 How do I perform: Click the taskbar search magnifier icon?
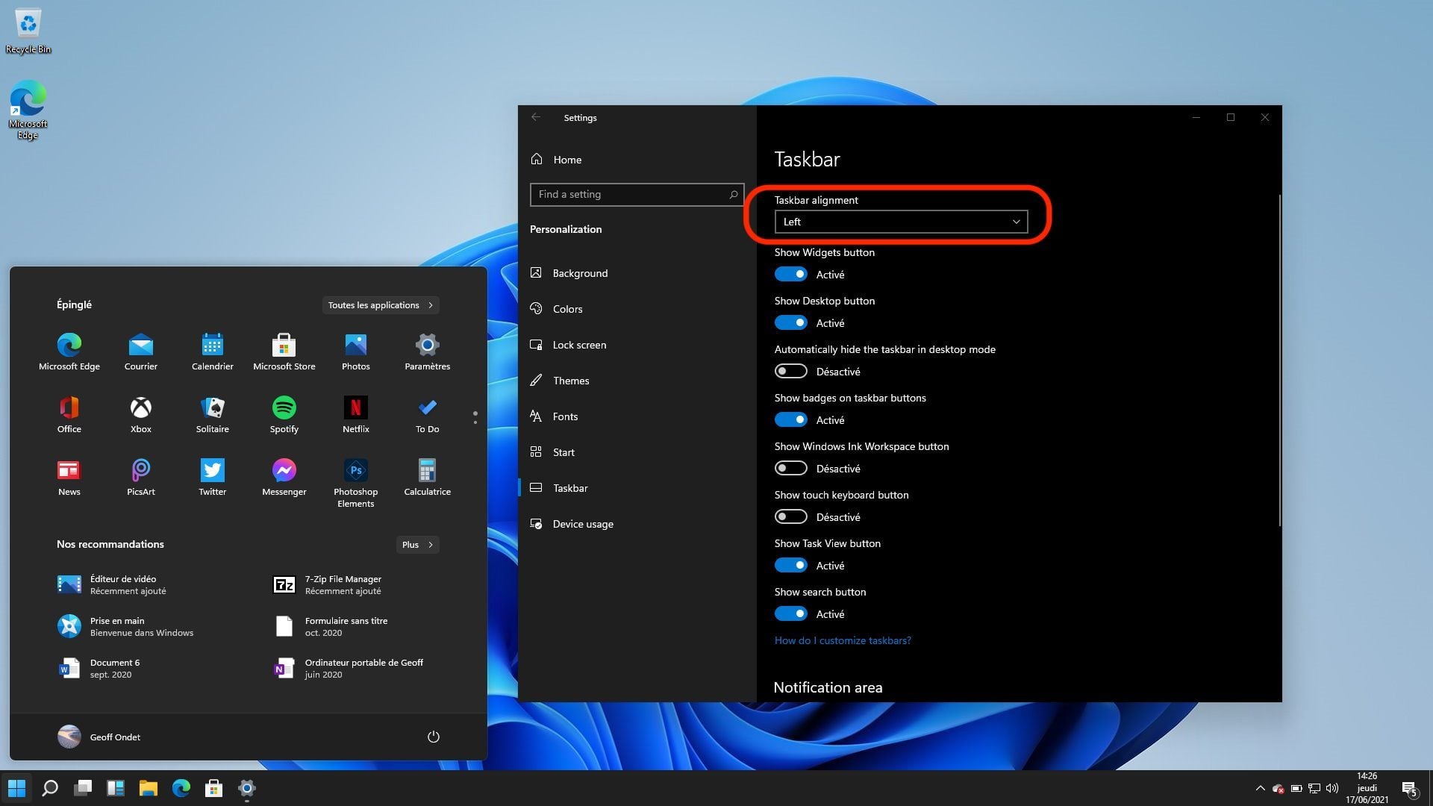[x=50, y=788]
